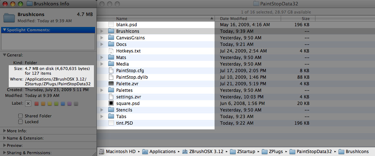This screenshot has height=156, width=375.
Task: Select the Hotkeys.txt document icon
Action: [111, 51]
